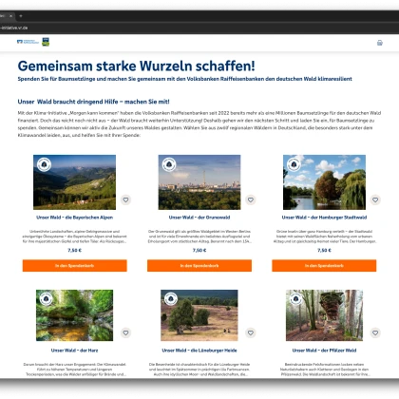399x399 pixels.
Task: Open the Harz stream photo
Action: click(x=74, y=315)
